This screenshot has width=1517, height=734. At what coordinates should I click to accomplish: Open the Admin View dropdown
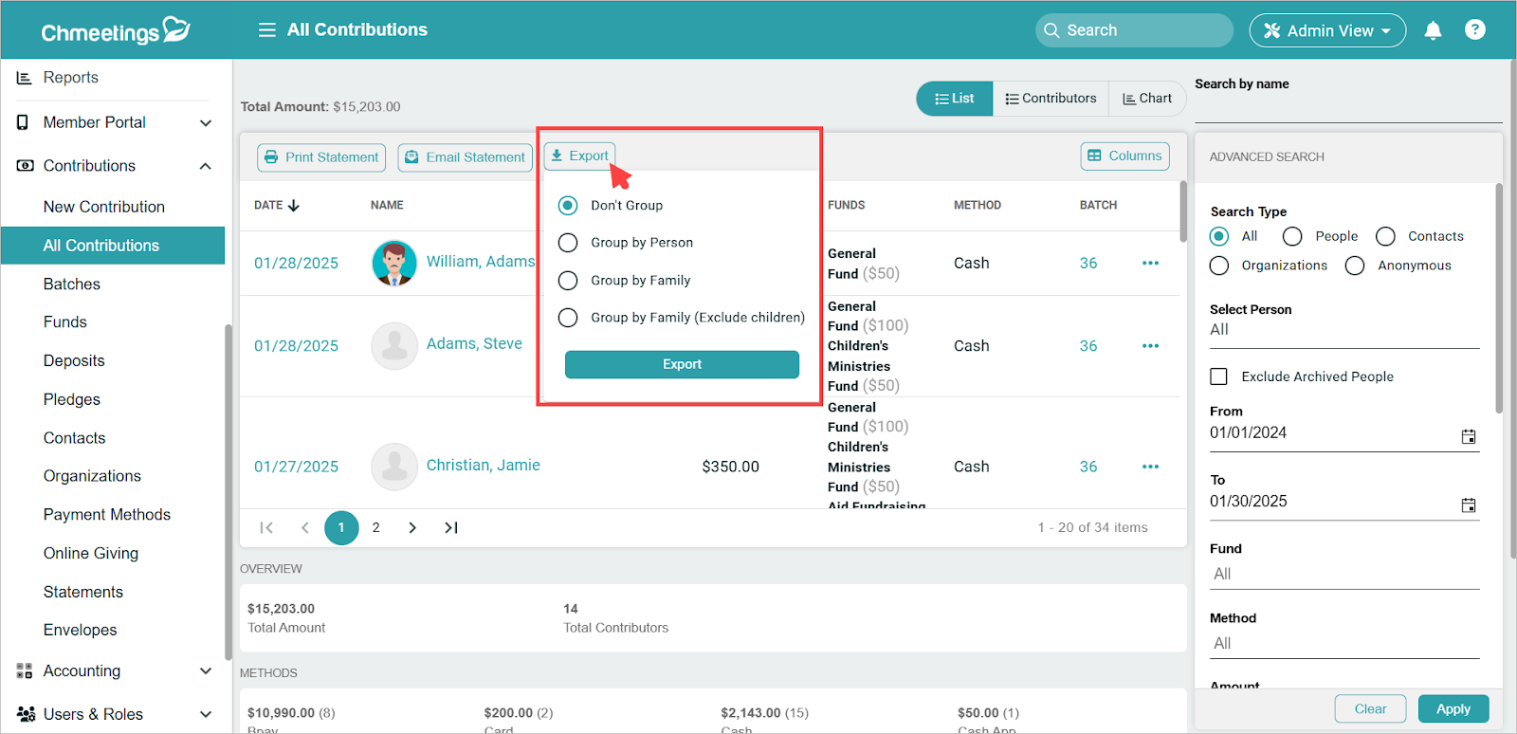tap(1327, 30)
